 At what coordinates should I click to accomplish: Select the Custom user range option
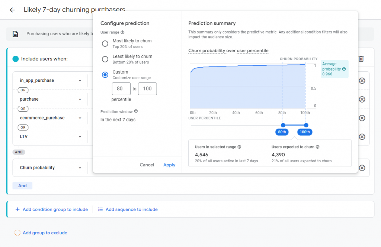(x=105, y=74)
